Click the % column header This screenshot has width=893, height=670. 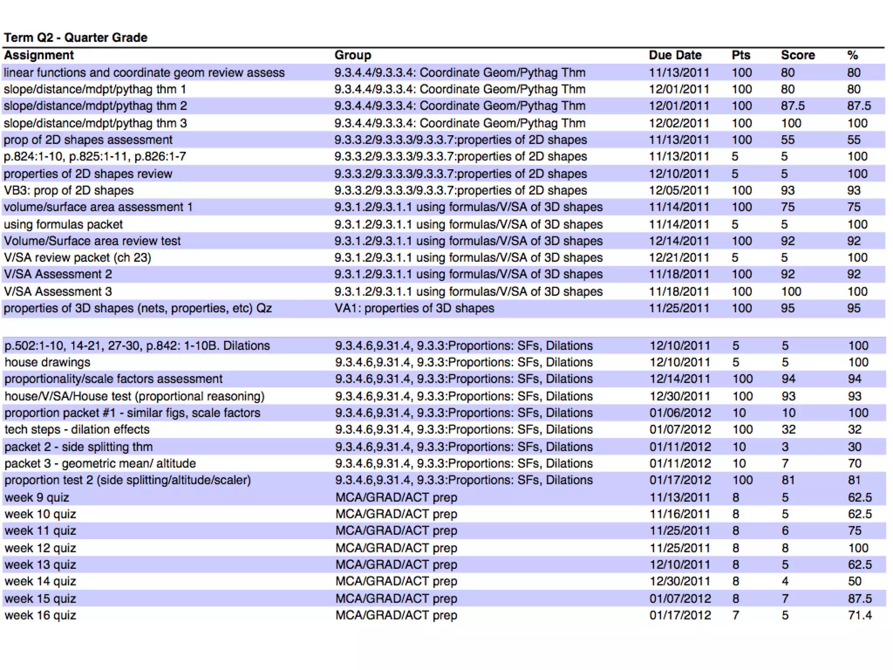[x=852, y=55]
